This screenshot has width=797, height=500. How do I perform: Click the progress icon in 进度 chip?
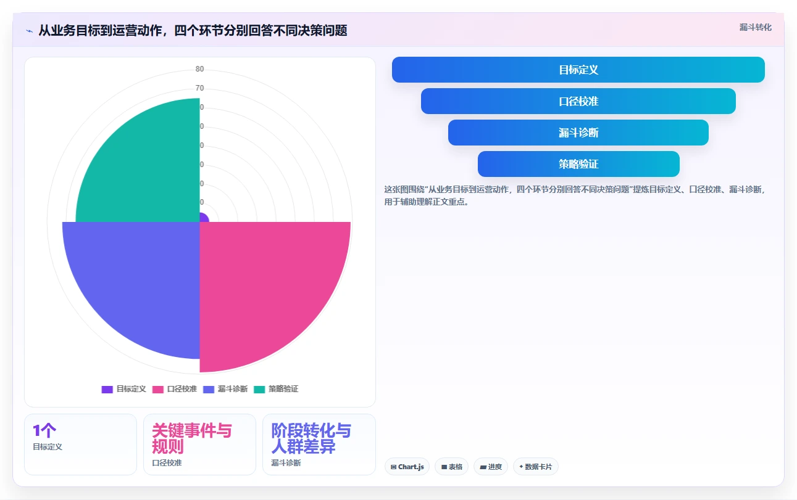point(483,467)
